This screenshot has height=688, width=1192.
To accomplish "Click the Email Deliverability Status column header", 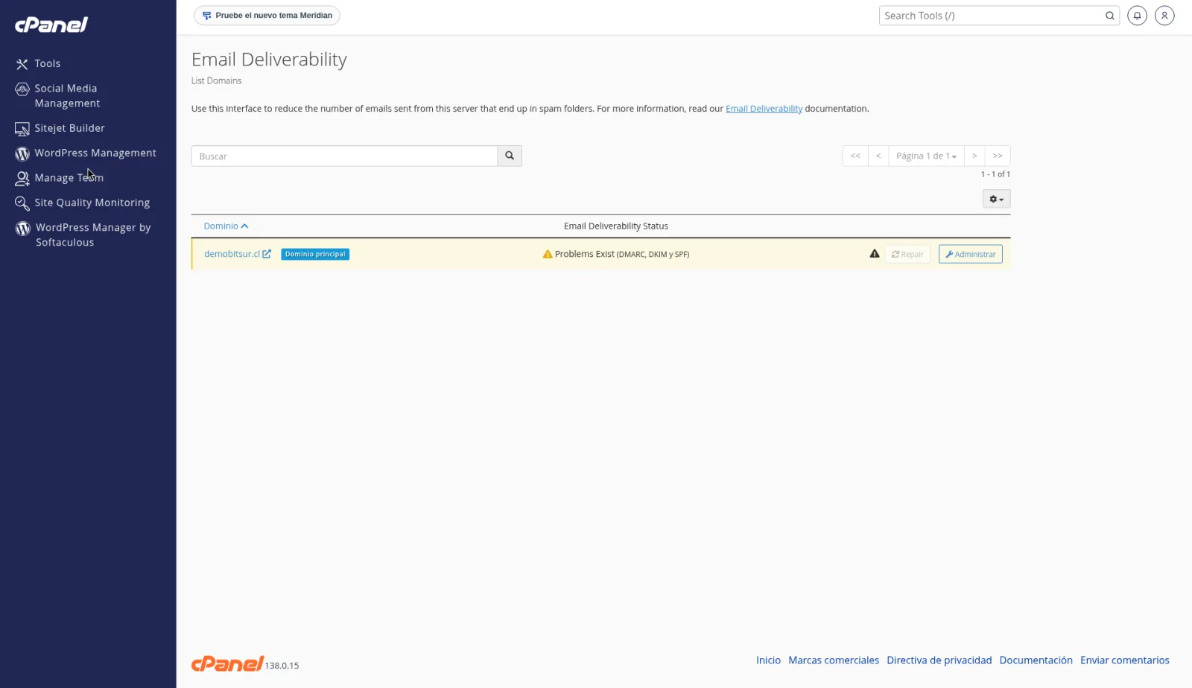I will pyautogui.click(x=616, y=226).
